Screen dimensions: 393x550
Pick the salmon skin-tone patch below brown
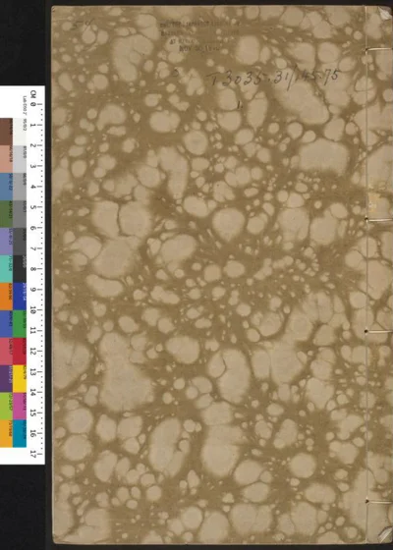pyautogui.click(x=6, y=159)
